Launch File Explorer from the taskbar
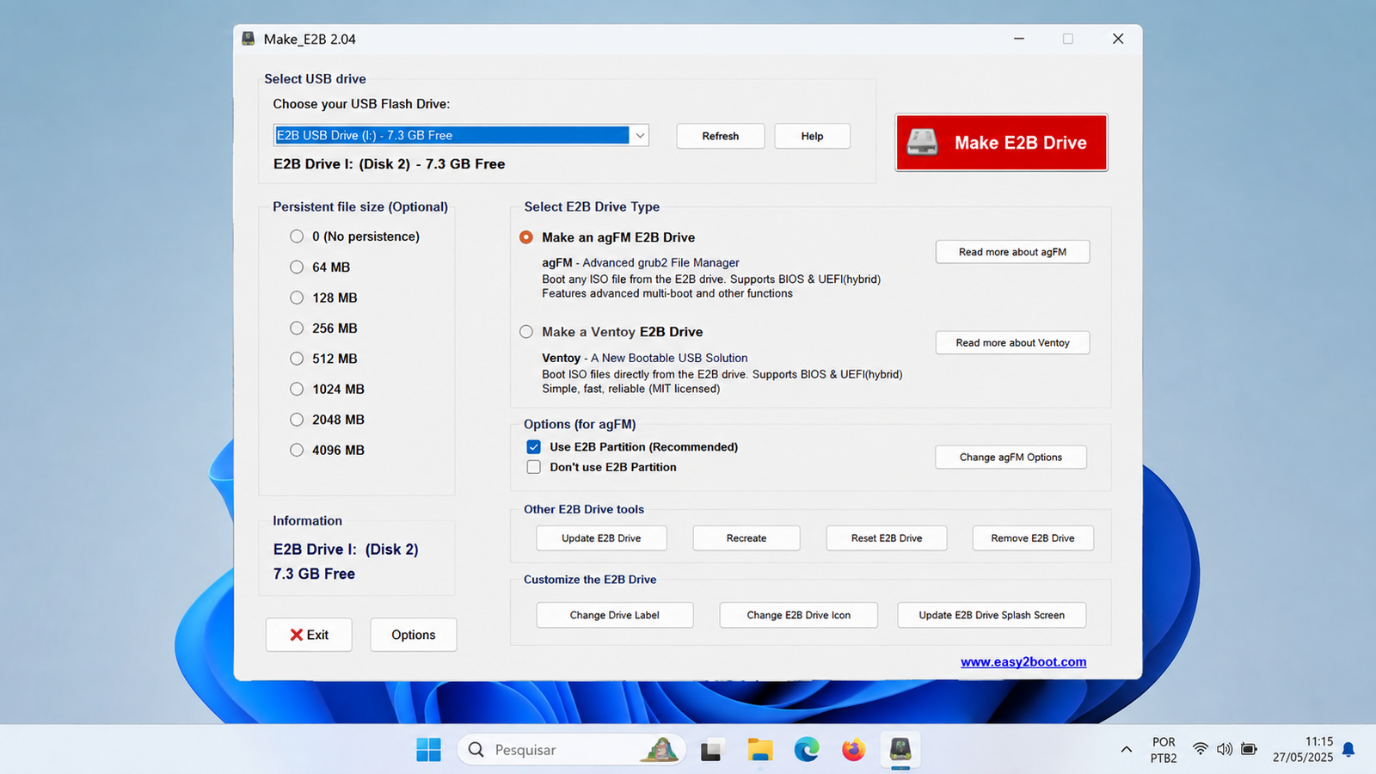This screenshot has width=1376, height=774. click(759, 750)
